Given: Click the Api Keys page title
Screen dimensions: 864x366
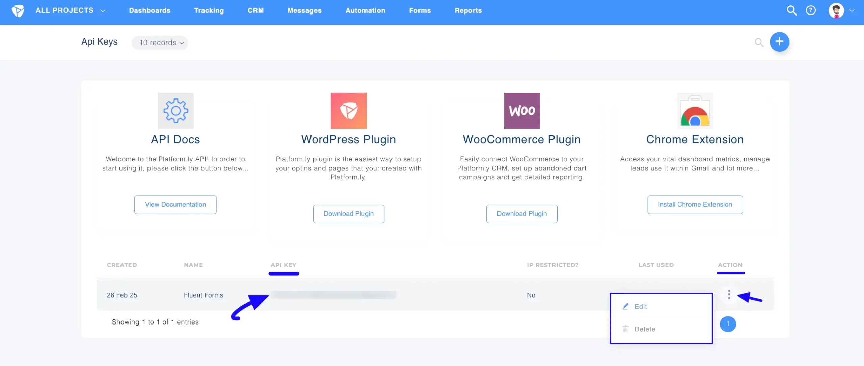Looking at the screenshot, I should [x=100, y=42].
